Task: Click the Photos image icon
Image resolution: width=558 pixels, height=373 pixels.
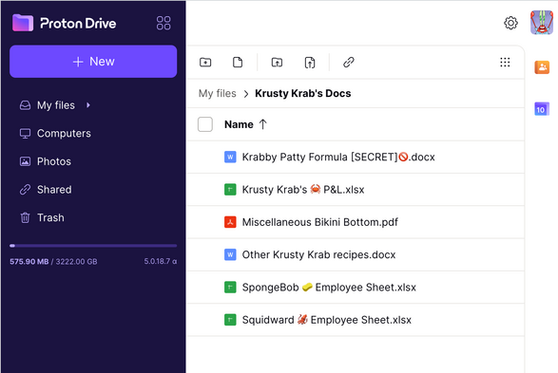Action: pyautogui.click(x=25, y=161)
